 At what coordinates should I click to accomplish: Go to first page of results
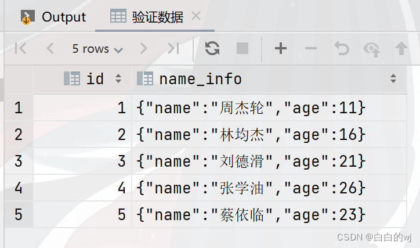(x=20, y=49)
